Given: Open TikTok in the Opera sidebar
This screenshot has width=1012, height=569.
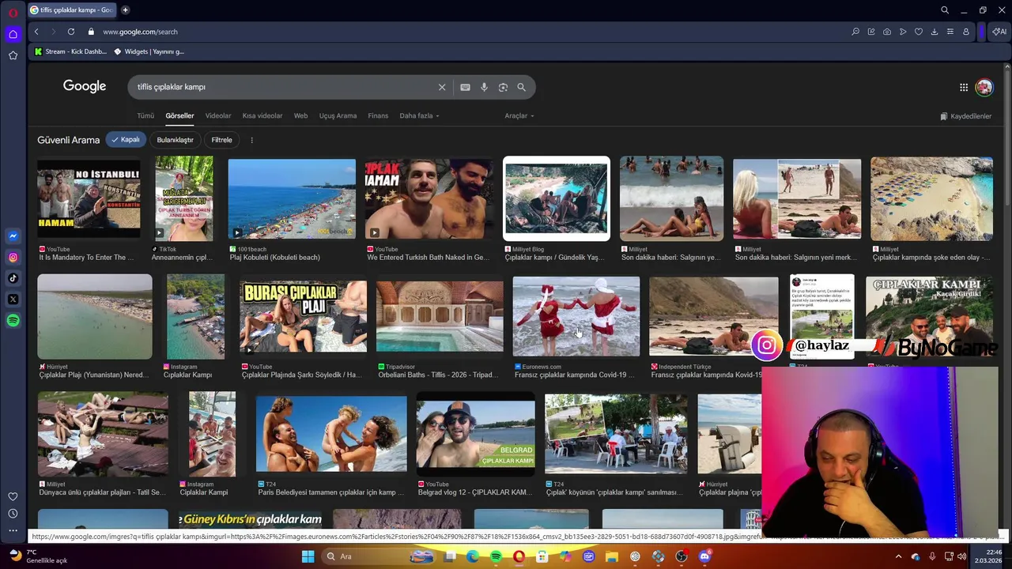Looking at the screenshot, I should pyautogui.click(x=13, y=278).
